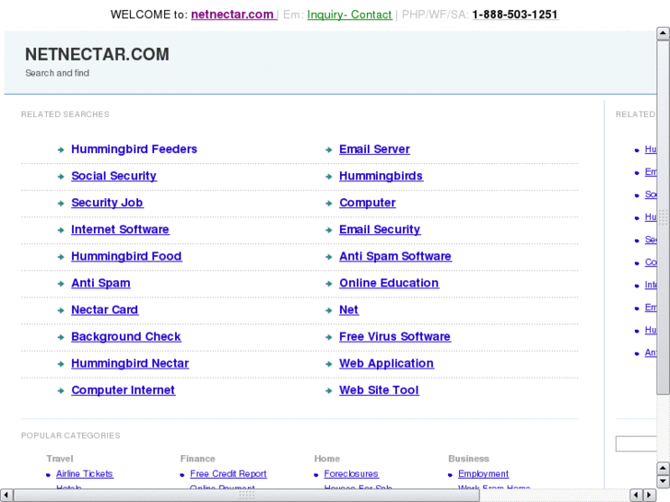Viewport: 670px width, 502px height.
Task: Open the Background Check link
Action: point(125,336)
